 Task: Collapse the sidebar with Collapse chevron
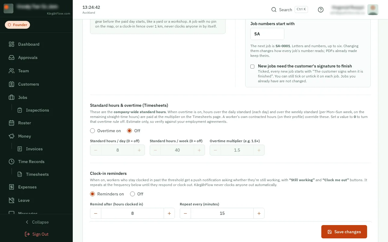27,222
